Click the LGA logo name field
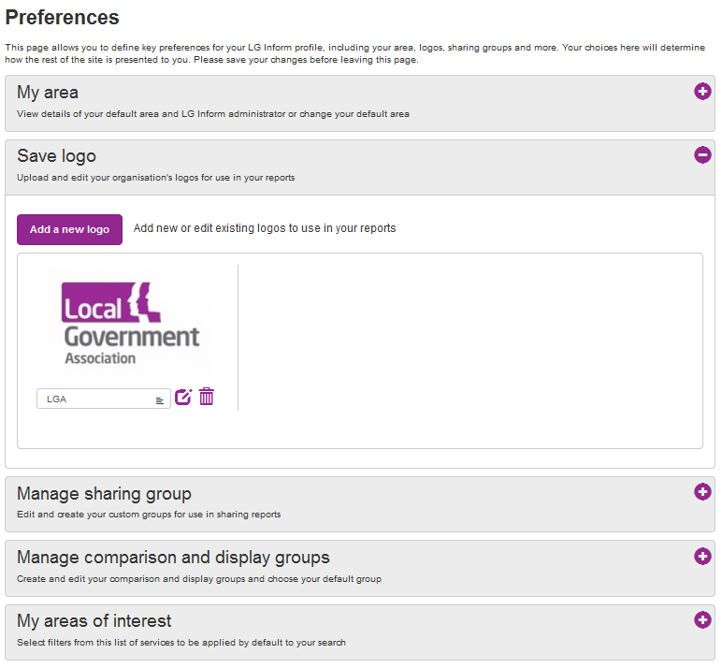The height and width of the screenshot is (668, 722). click(x=104, y=399)
